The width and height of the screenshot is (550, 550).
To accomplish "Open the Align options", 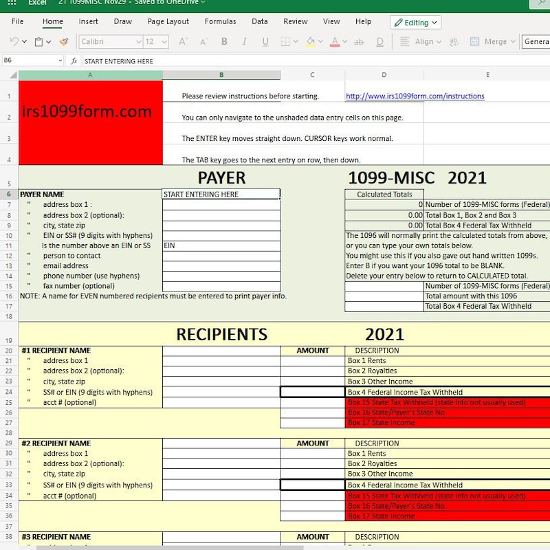I will (421, 41).
